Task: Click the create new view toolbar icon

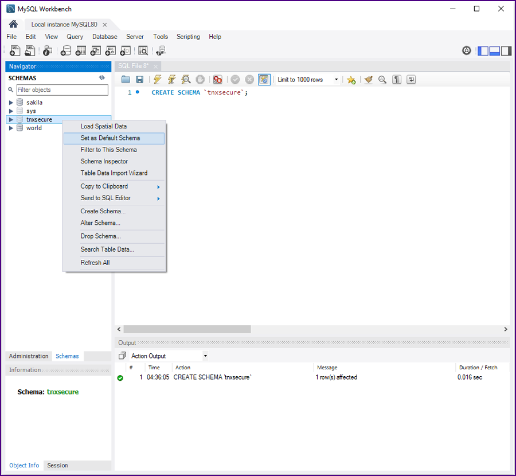Action: point(95,50)
